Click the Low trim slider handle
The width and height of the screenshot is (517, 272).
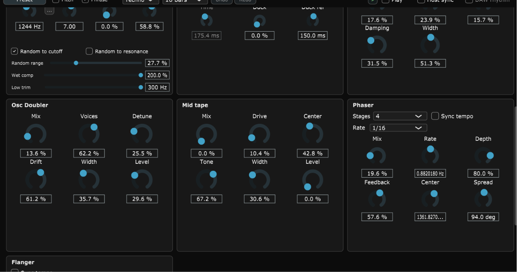pyautogui.click(x=141, y=87)
